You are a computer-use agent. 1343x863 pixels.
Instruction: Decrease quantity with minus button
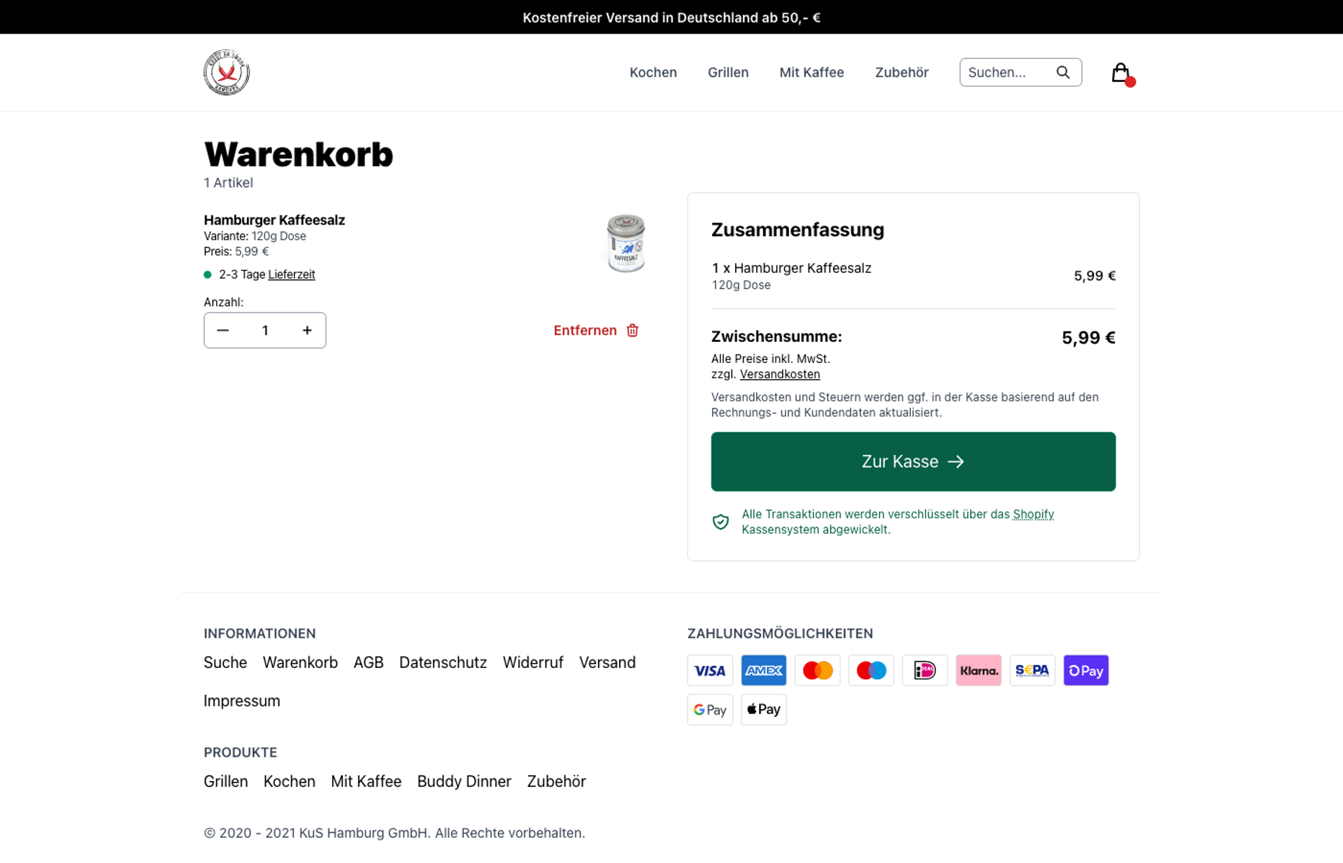[223, 330]
